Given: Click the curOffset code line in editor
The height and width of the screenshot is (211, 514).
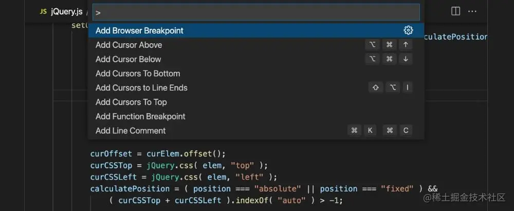Looking at the screenshot, I should (158, 153).
